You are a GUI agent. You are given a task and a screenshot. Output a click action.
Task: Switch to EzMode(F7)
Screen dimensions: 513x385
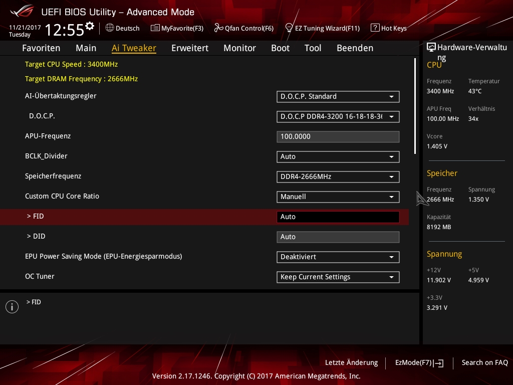click(419, 363)
